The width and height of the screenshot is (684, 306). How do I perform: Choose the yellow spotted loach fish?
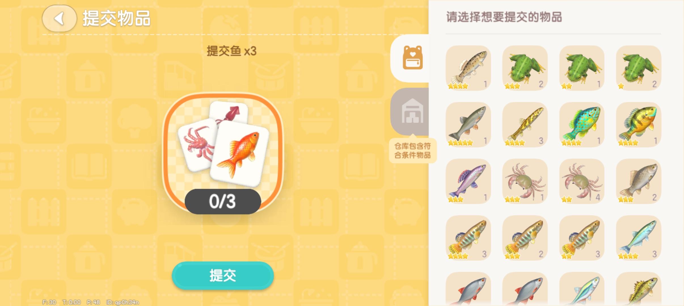click(x=525, y=125)
